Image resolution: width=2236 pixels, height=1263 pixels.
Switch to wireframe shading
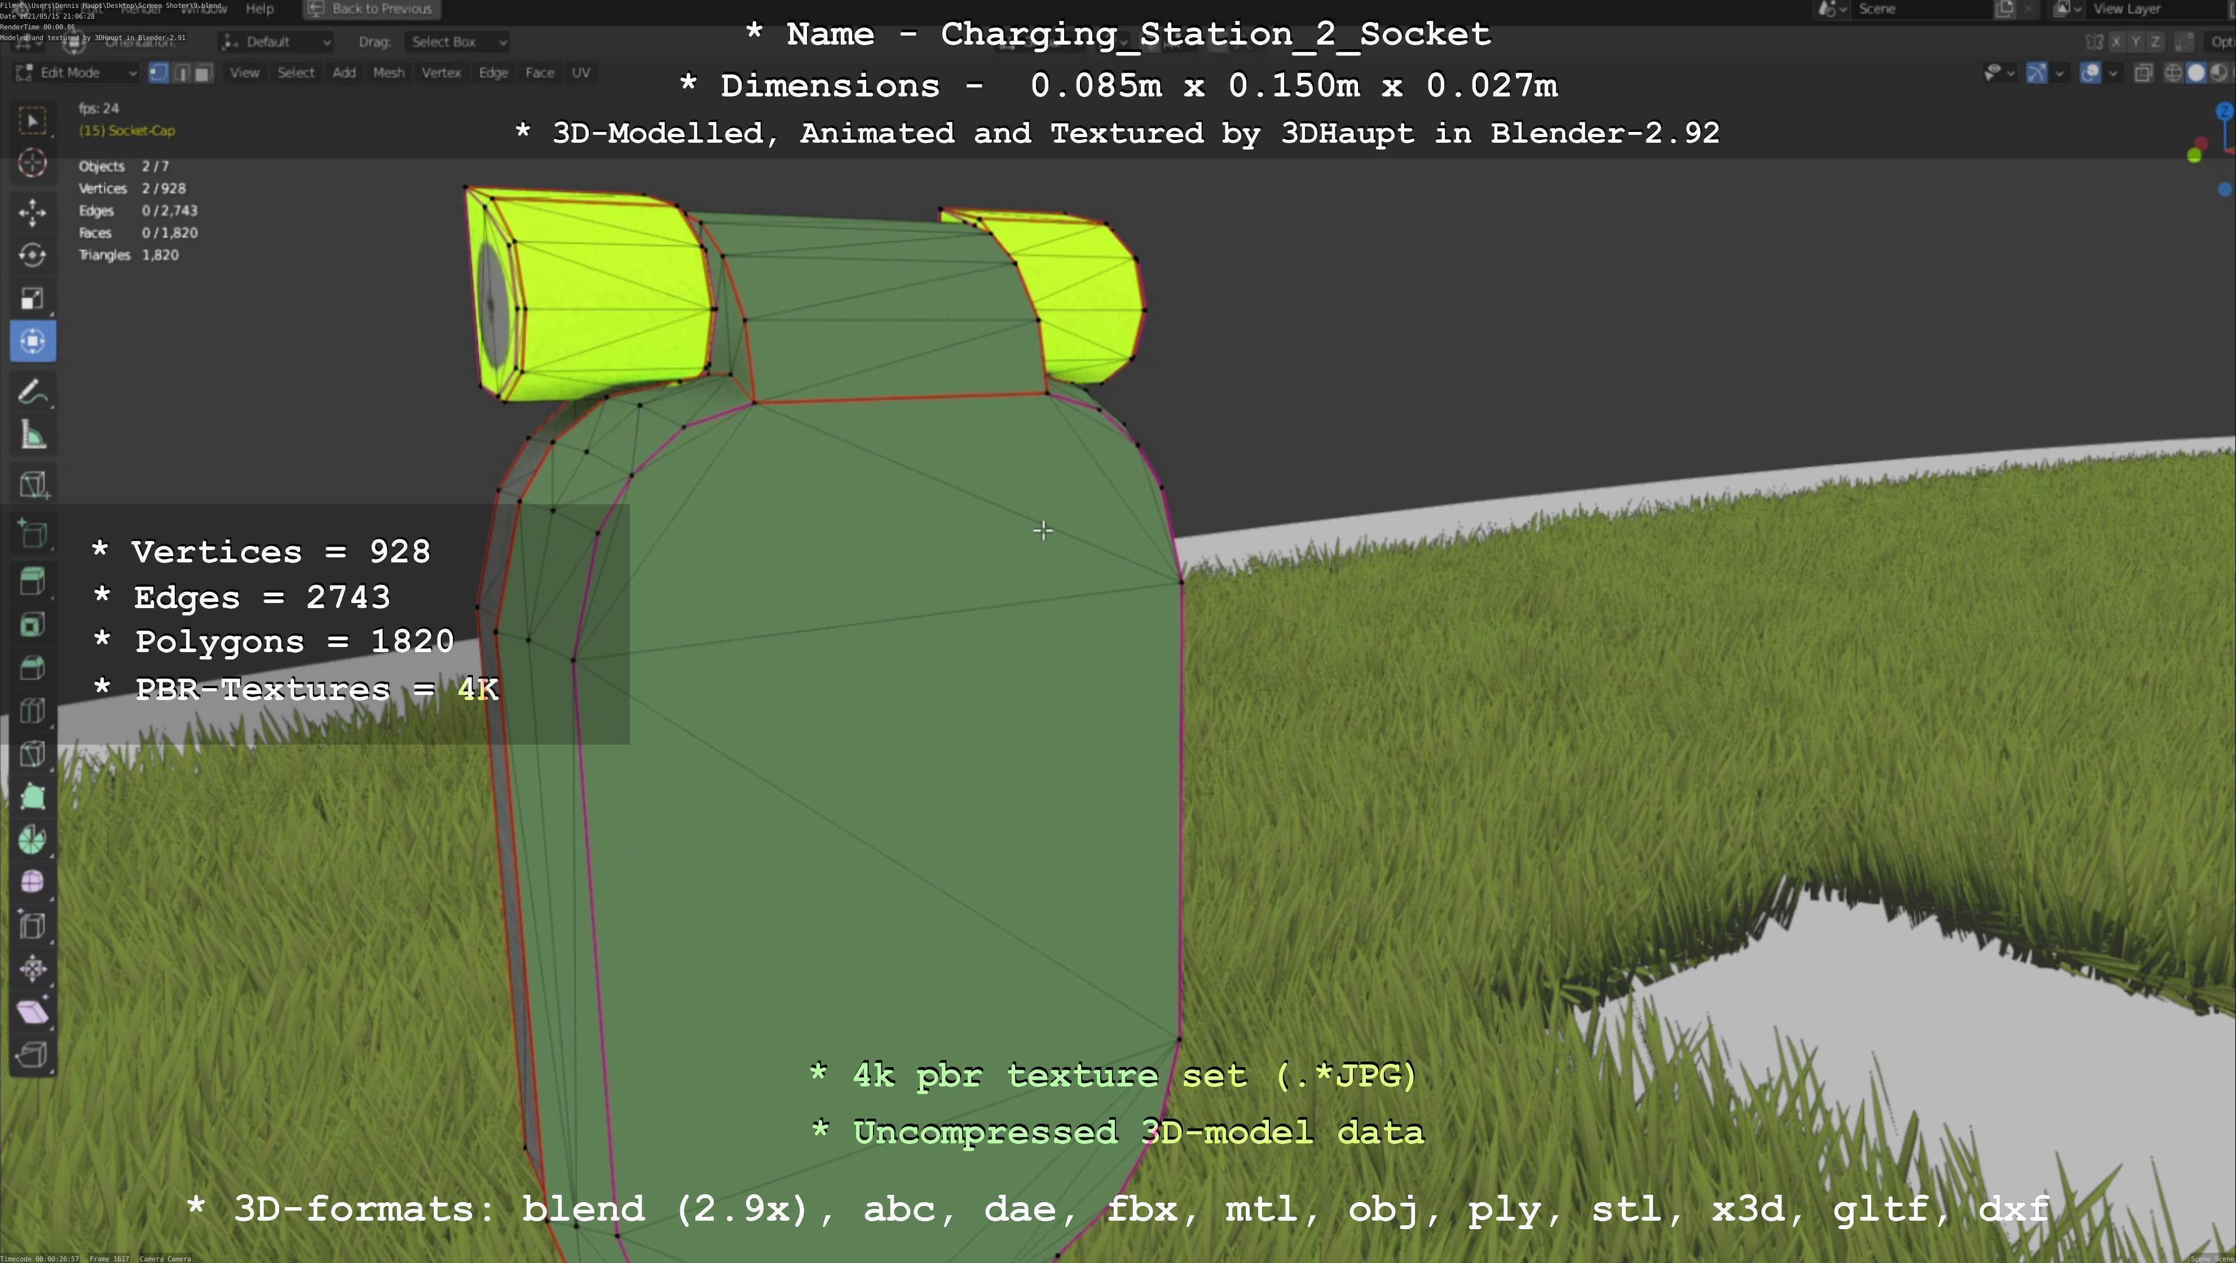pyautogui.click(x=2173, y=73)
